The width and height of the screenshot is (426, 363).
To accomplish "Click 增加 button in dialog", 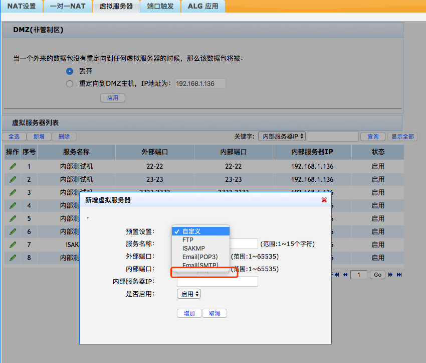I will click(189, 313).
